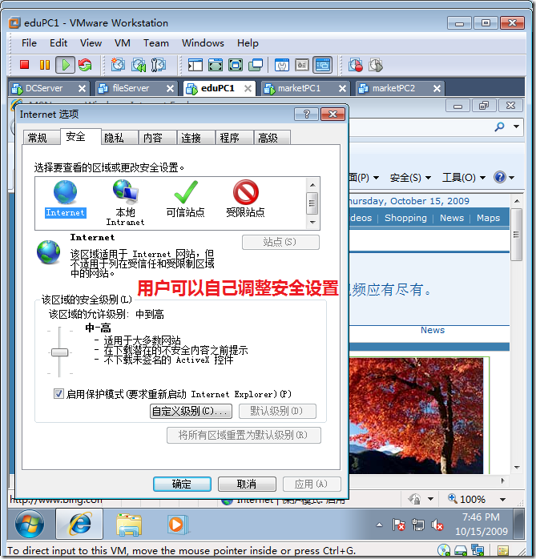Viewport: 536px width, 559px height.
Task: Click the 确定 button
Action: (x=182, y=485)
